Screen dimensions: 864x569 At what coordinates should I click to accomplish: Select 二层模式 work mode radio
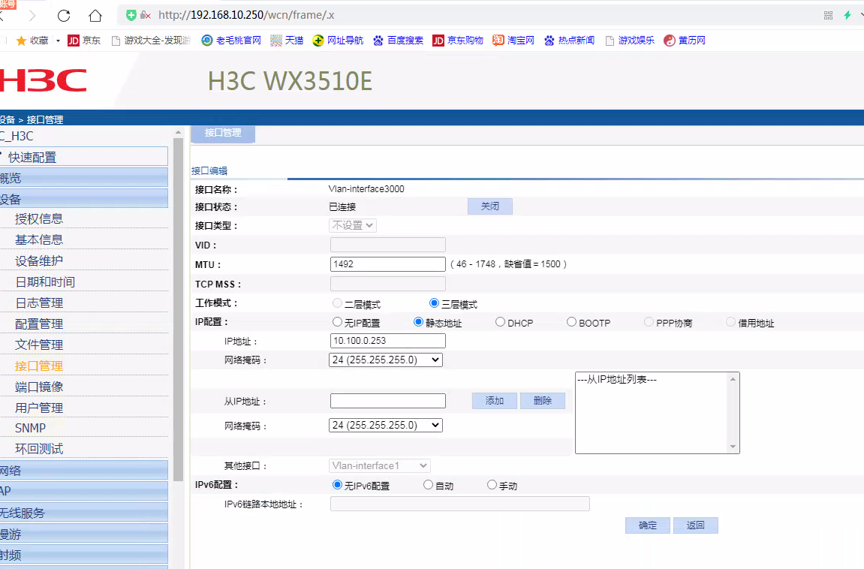click(337, 303)
